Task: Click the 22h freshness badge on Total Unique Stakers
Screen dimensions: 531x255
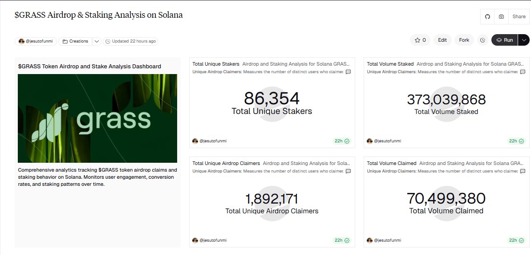Action: point(342,141)
